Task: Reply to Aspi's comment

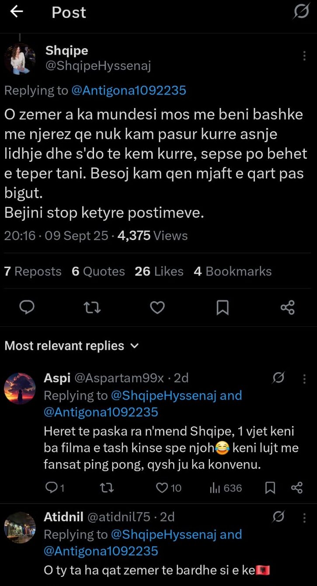Action: 52,488
